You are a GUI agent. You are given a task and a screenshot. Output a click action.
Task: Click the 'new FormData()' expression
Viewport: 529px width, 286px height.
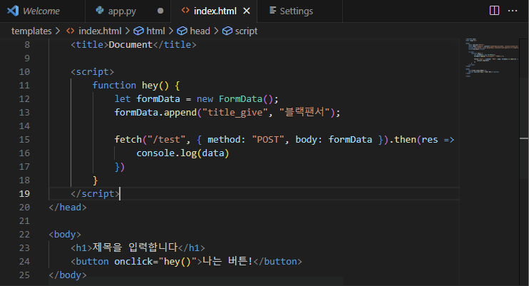pyautogui.click(x=235, y=99)
